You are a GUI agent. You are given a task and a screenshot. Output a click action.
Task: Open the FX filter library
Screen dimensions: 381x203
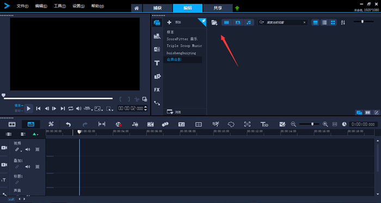tap(157, 90)
